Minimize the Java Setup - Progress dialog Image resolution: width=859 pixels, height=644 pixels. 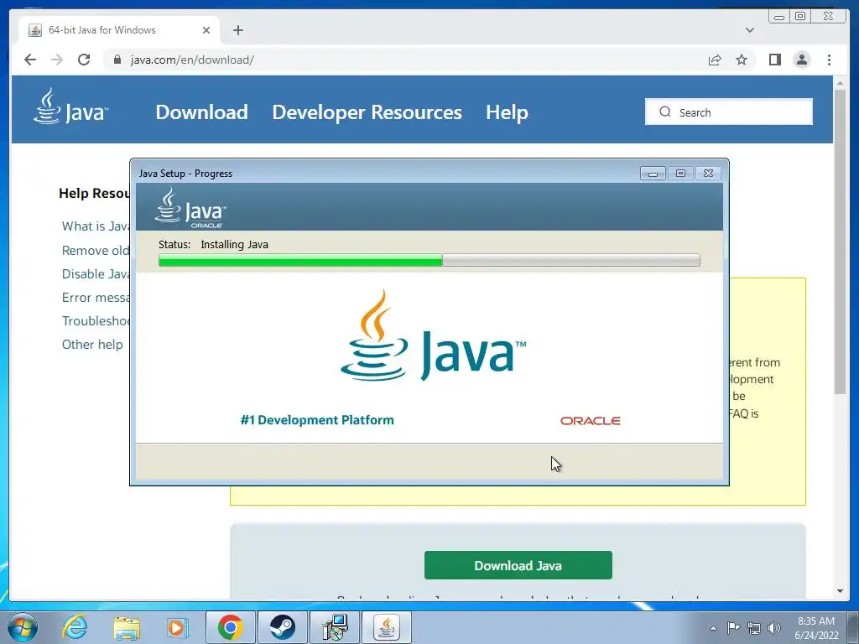[x=653, y=173]
